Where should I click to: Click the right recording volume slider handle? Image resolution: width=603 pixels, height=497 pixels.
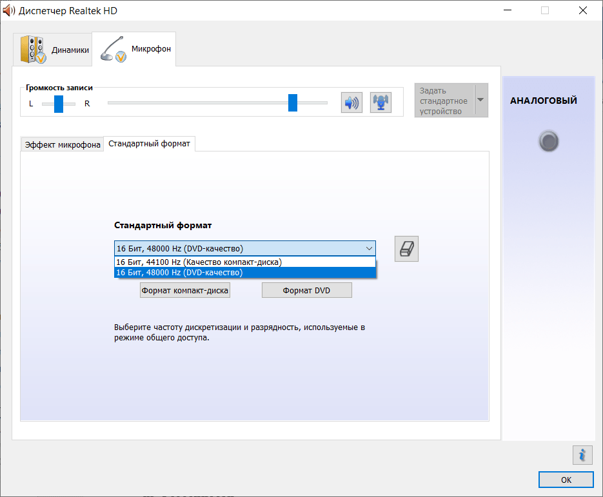point(293,102)
